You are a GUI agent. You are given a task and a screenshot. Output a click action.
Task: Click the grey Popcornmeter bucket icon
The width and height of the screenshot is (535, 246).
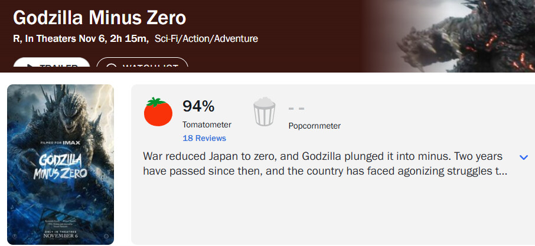point(264,111)
